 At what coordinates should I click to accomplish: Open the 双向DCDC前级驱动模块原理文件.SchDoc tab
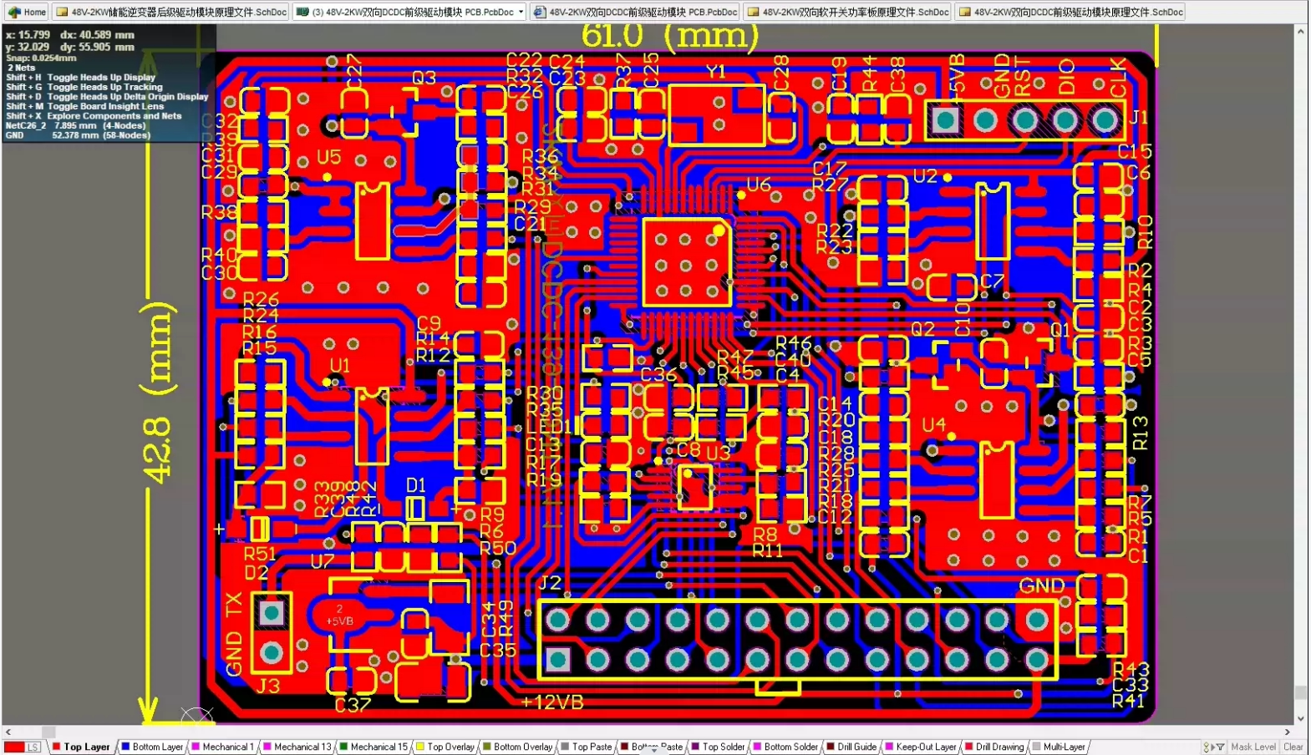1070,12
